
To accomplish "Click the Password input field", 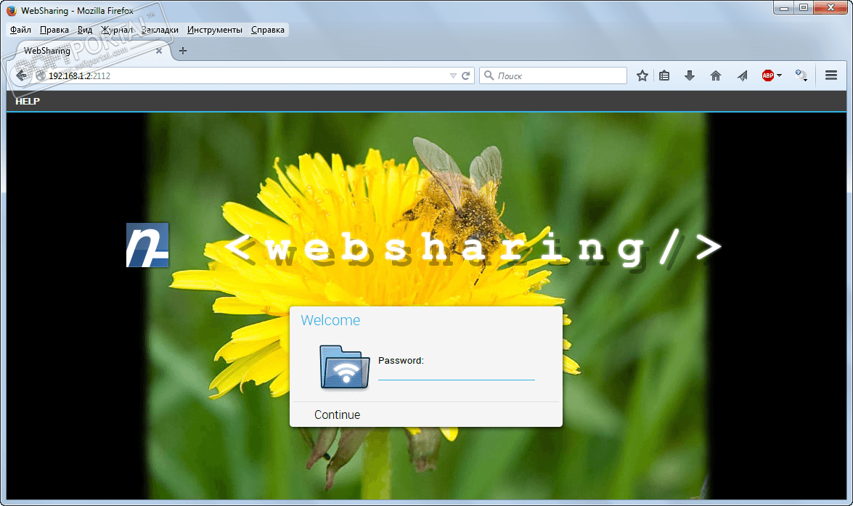I will coord(457,373).
